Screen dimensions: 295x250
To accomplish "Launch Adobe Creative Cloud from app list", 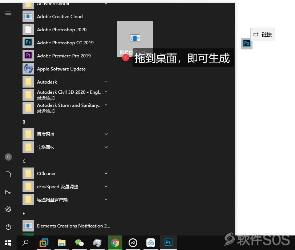I will [66, 17].
